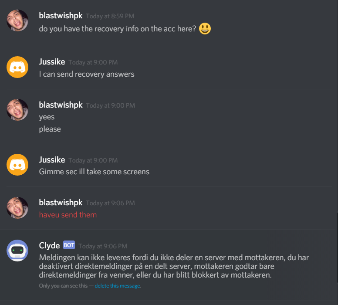The width and height of the screenshot is (338, 305).
Task: Open Clyde bot's robot avatar
Action: 17,251
